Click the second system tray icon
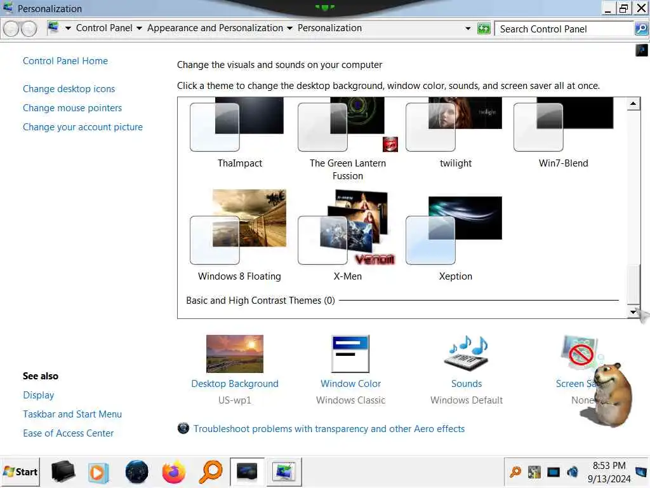Viewport: 650px width, 488px height. point(534,472)
